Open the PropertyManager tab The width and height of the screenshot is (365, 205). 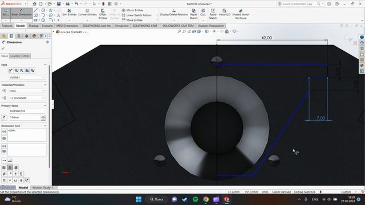11,36
